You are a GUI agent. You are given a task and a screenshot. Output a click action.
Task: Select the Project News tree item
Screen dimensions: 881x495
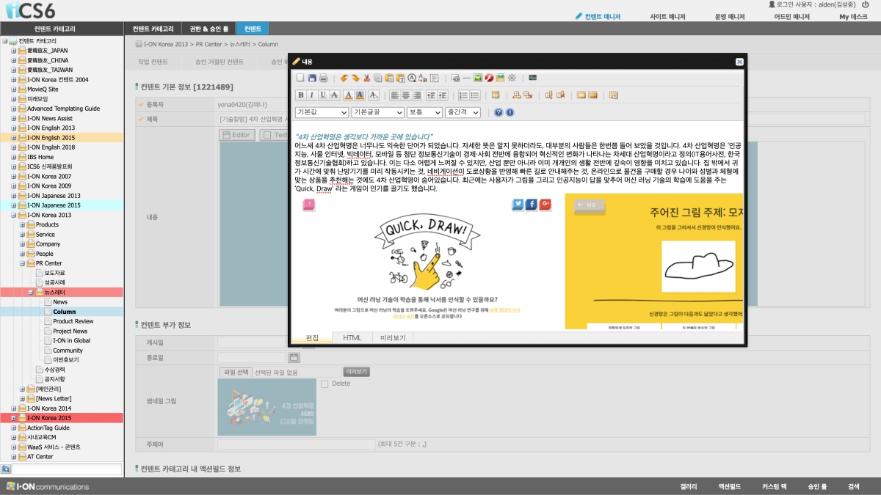pos(70,331)
